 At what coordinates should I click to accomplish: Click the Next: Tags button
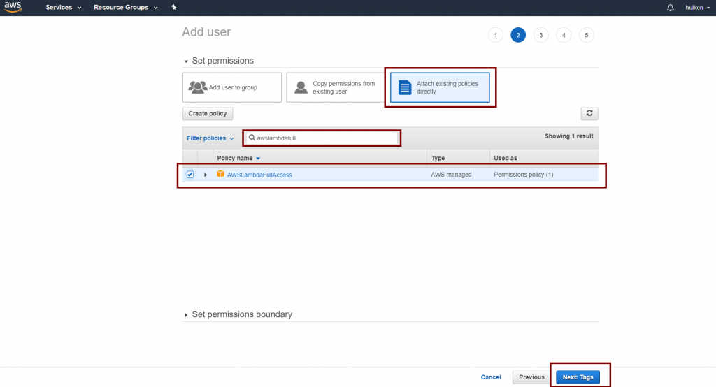pyautogui.click(x=578, y=377)
